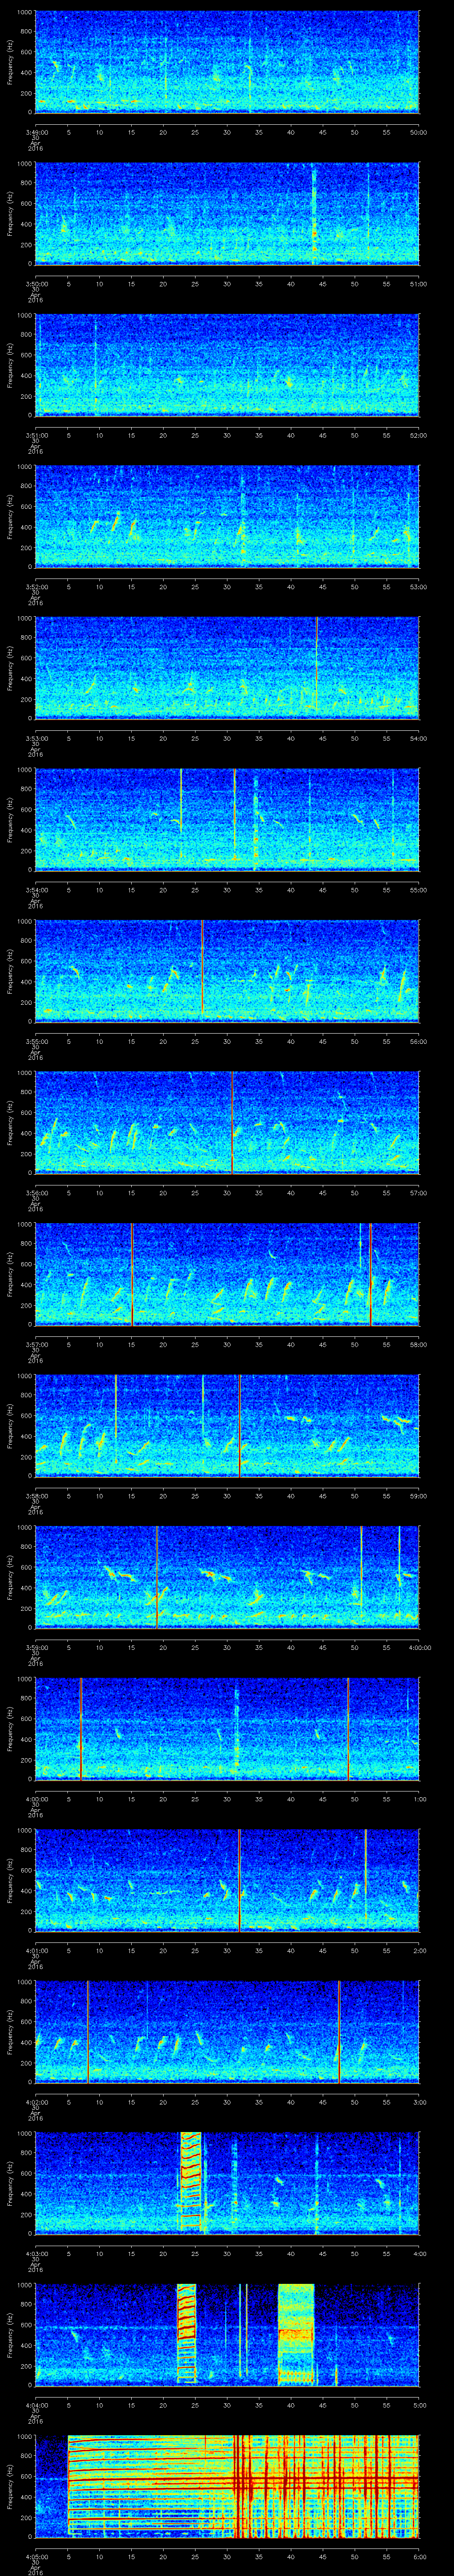Open the spectrogram panel starting at 3:56:00
Viewport: 454px width, 2576px height.
(x=227, y=1122)
